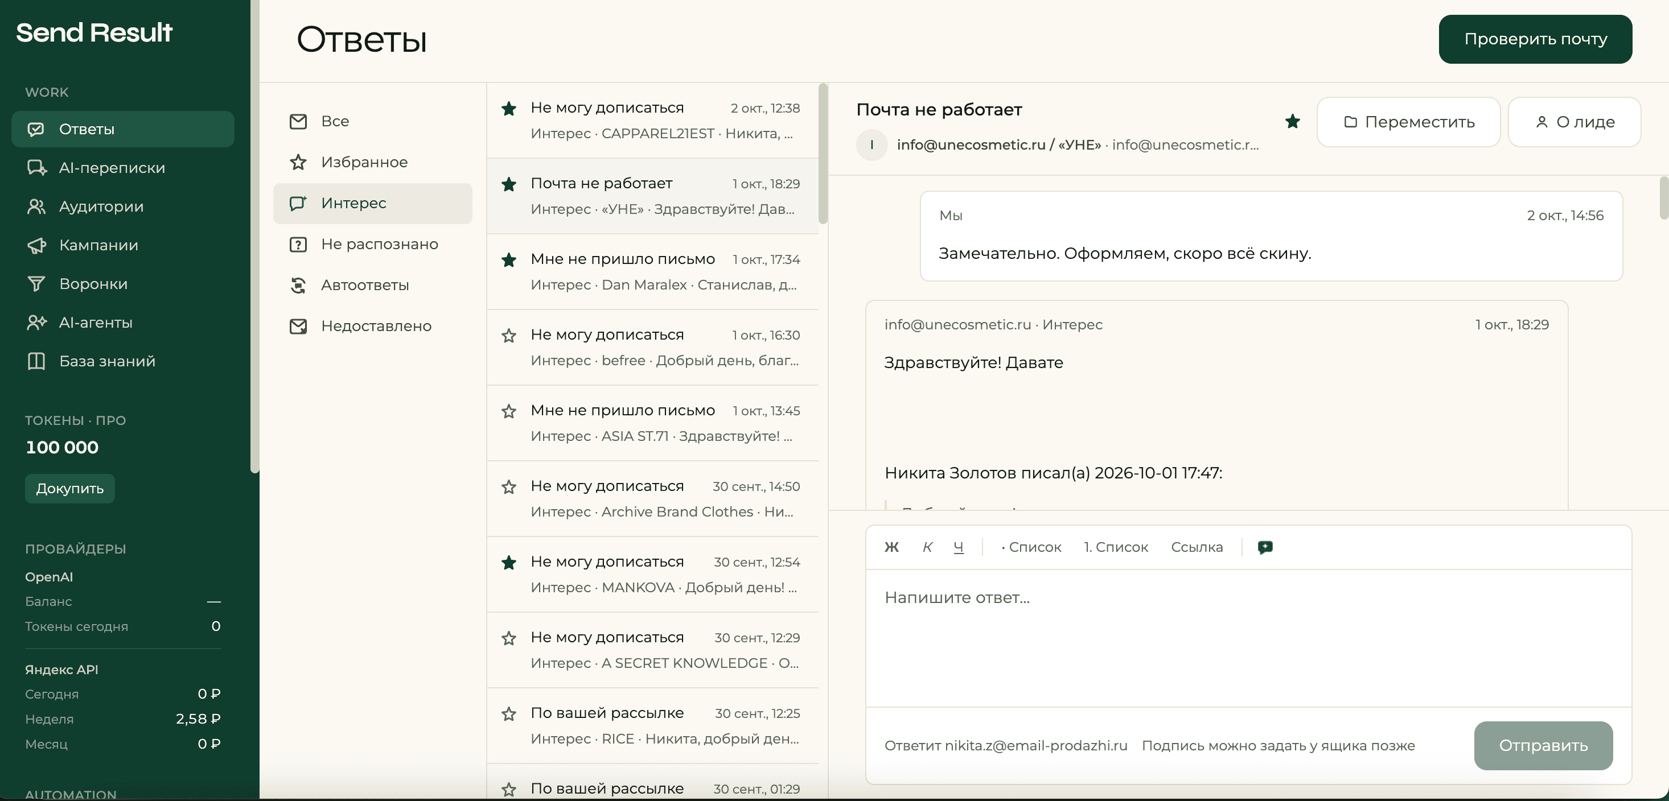Image resolution: width=1669 pixels, height=801 pixels.
Task: Apply bold with the Ж button
Action: coord(891,547)
